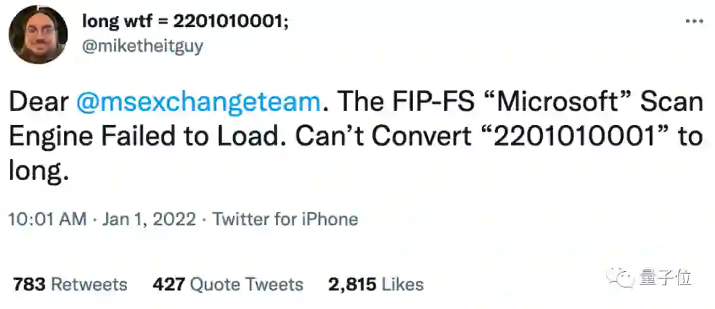Visit the @miketheitguy handle
This screenshot has width=715, height=309.
tap(143, 46)
